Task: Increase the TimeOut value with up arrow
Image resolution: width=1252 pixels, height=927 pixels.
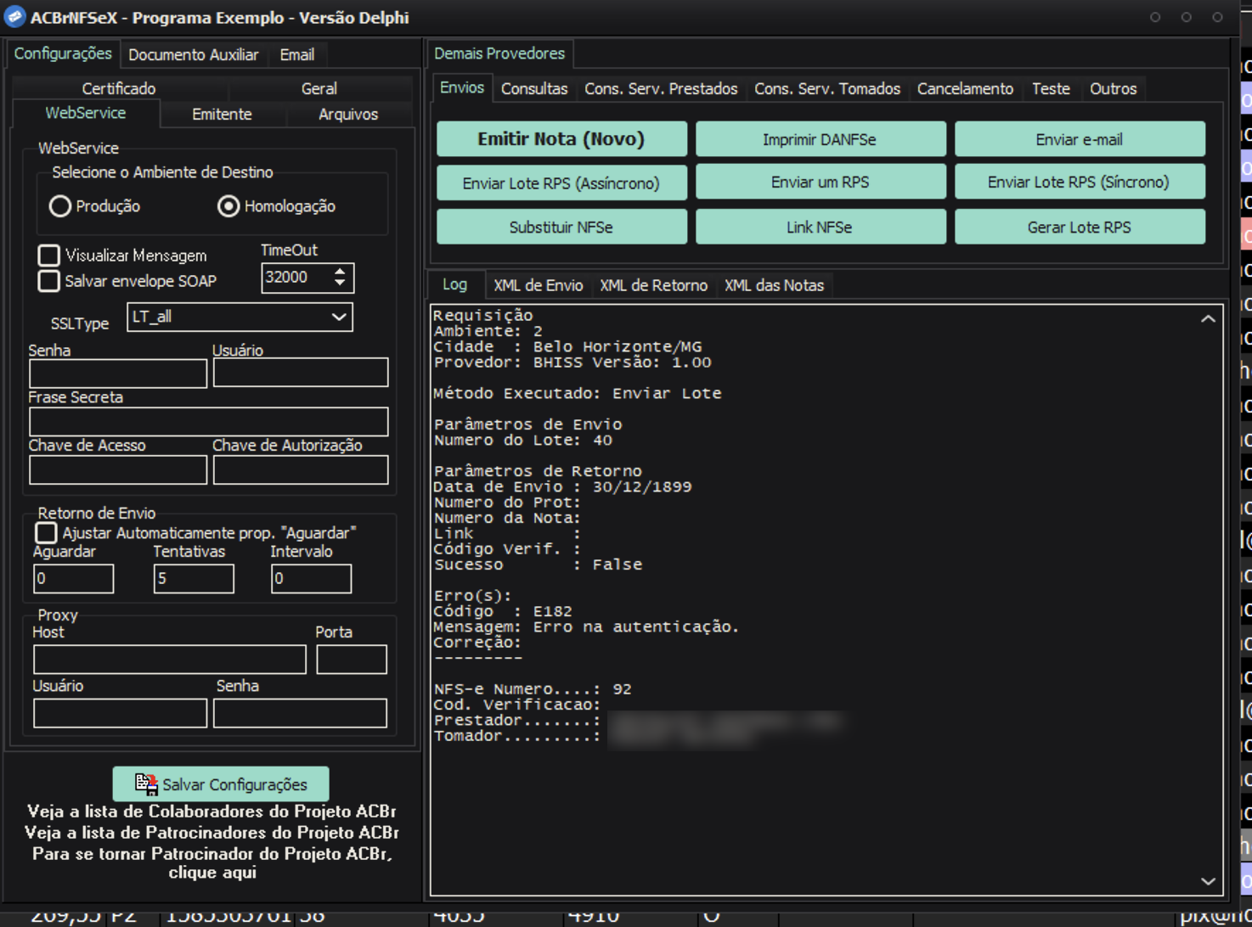Action: tap(340, 272)
